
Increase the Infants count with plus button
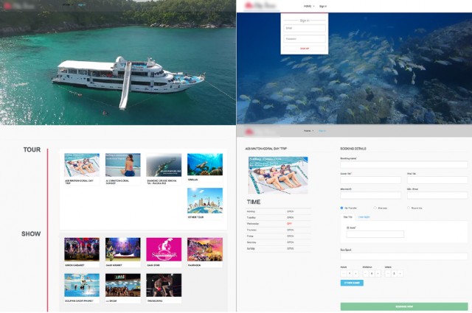400,273
